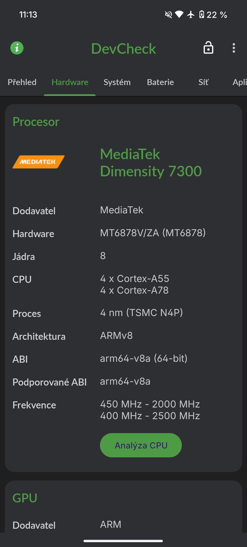The height and width of the screenshot is (547, 247).
Task: Switch to the Přehled tab
Action: (22, 82)
